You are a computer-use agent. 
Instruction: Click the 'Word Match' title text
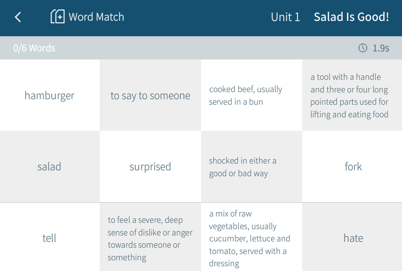pos(96,17)
